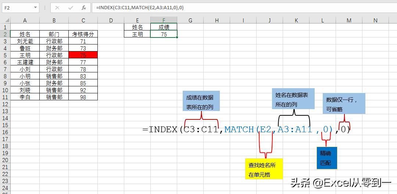The height and width of the screenshot is (194, 397).
Task: Select column M header
Action: tap(349, 21)
